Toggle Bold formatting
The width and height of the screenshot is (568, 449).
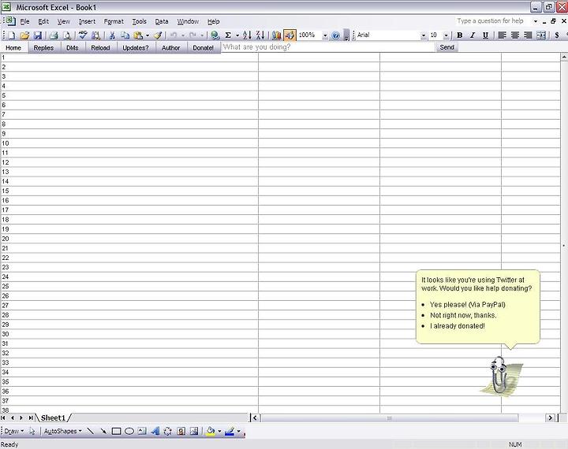click(x=460, y=35)
